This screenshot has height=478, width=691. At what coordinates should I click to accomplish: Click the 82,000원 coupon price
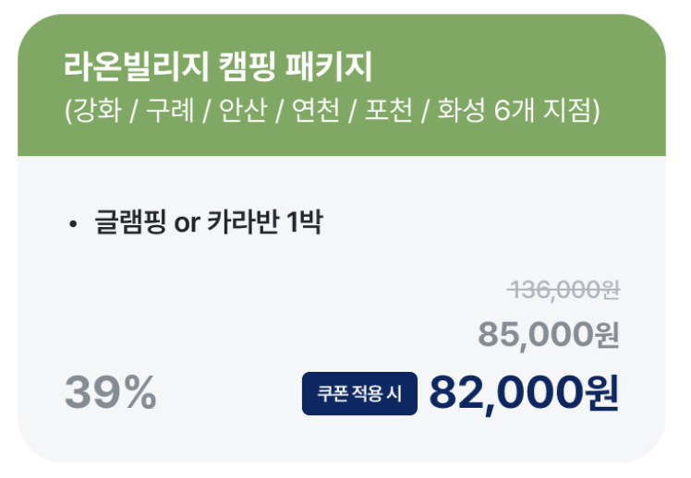pyautogui.click(x=524, y=393)
